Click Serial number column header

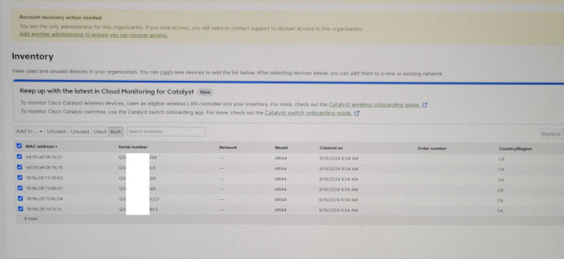pyautogui.click(x=133, y=147)
